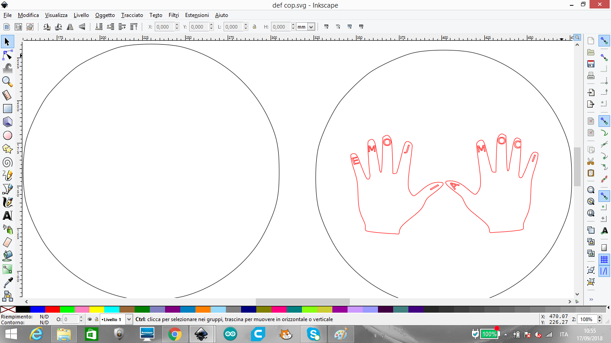Select the Color dropper tool

pos(7,283)
